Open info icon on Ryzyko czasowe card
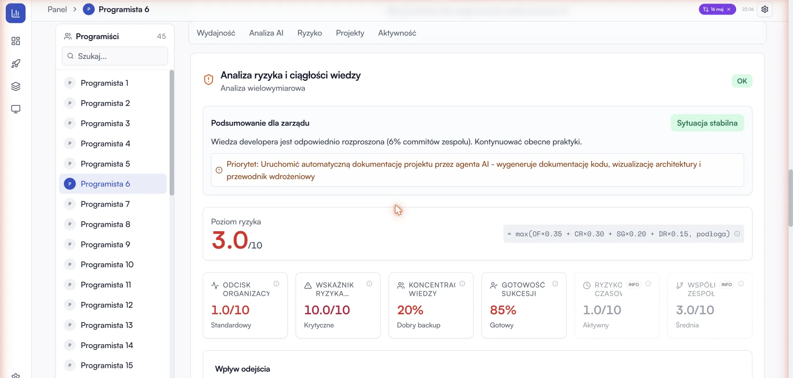The width and height of the screenshot is (793, 378). (x=648, y=284)
